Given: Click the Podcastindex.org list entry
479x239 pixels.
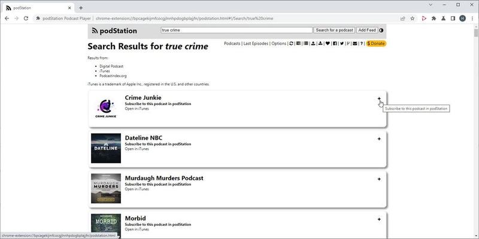Looking at the screenshot, I should tap(113, 76).
